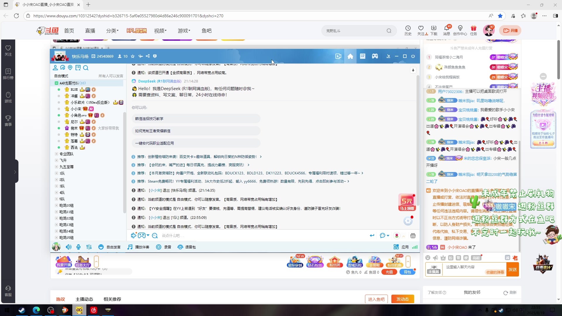Screen dimensions: 562x316
Task: Click the emoji icon in Douyu chat toolbar
Action: (428, 258)
